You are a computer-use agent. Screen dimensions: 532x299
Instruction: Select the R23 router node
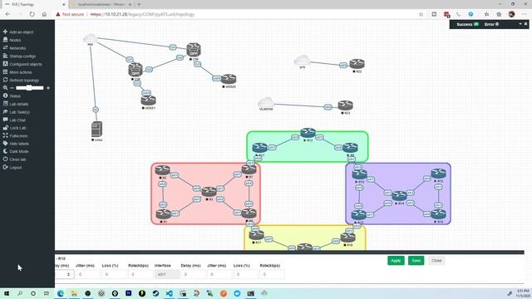click(345, 105)
